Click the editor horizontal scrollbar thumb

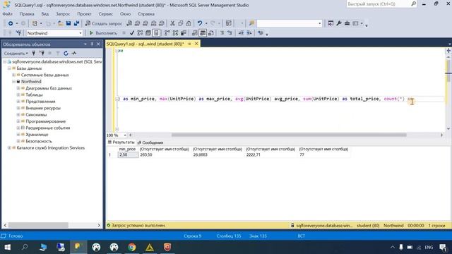pos(289,135)
